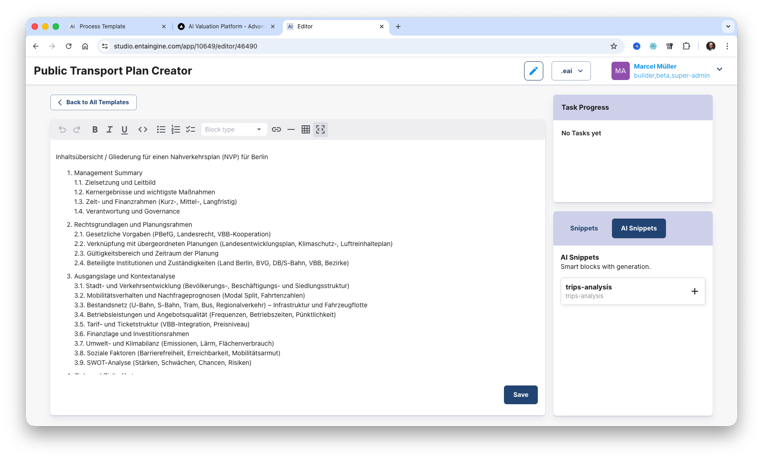This screenshot has height=460, width=763.
Task: Select the AI Valuation Platform browser tab
Action: click(x=223, y=27)
